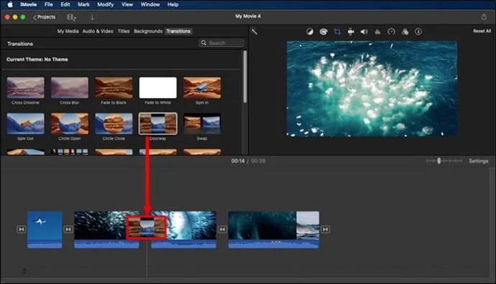Viewport: 496px width, 284px height.
Task: Click the 00:14 current time display
Action: pyautogui.click(x=238, y=161)
